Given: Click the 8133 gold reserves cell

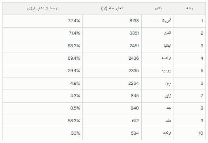Looking at the screenshot, I should (x=112, y=21).
